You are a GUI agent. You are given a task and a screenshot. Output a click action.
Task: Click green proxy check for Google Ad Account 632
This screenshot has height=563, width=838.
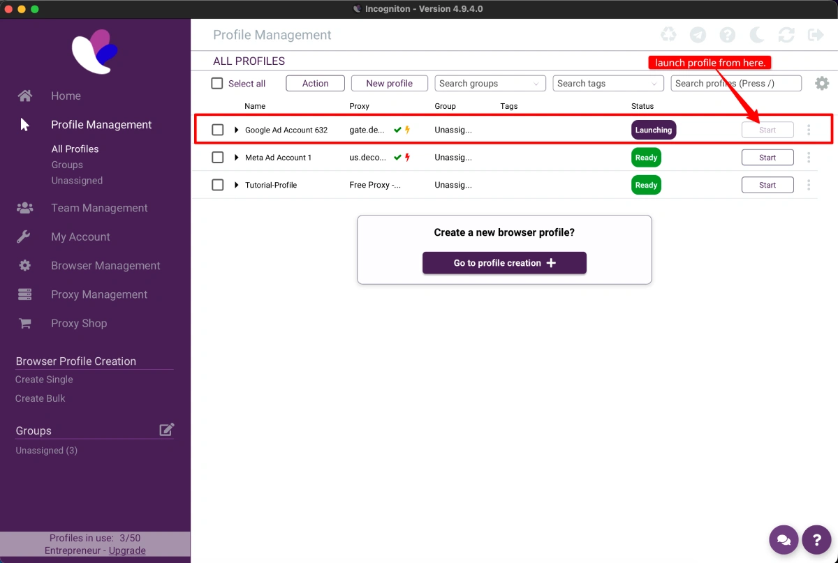tap(398, 130)
